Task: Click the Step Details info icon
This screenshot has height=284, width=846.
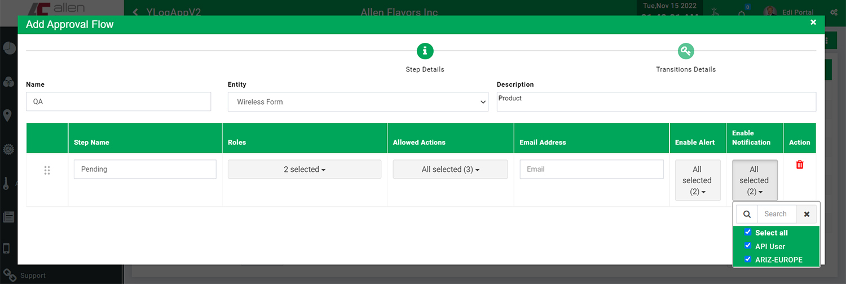Action: pos(425,51)
